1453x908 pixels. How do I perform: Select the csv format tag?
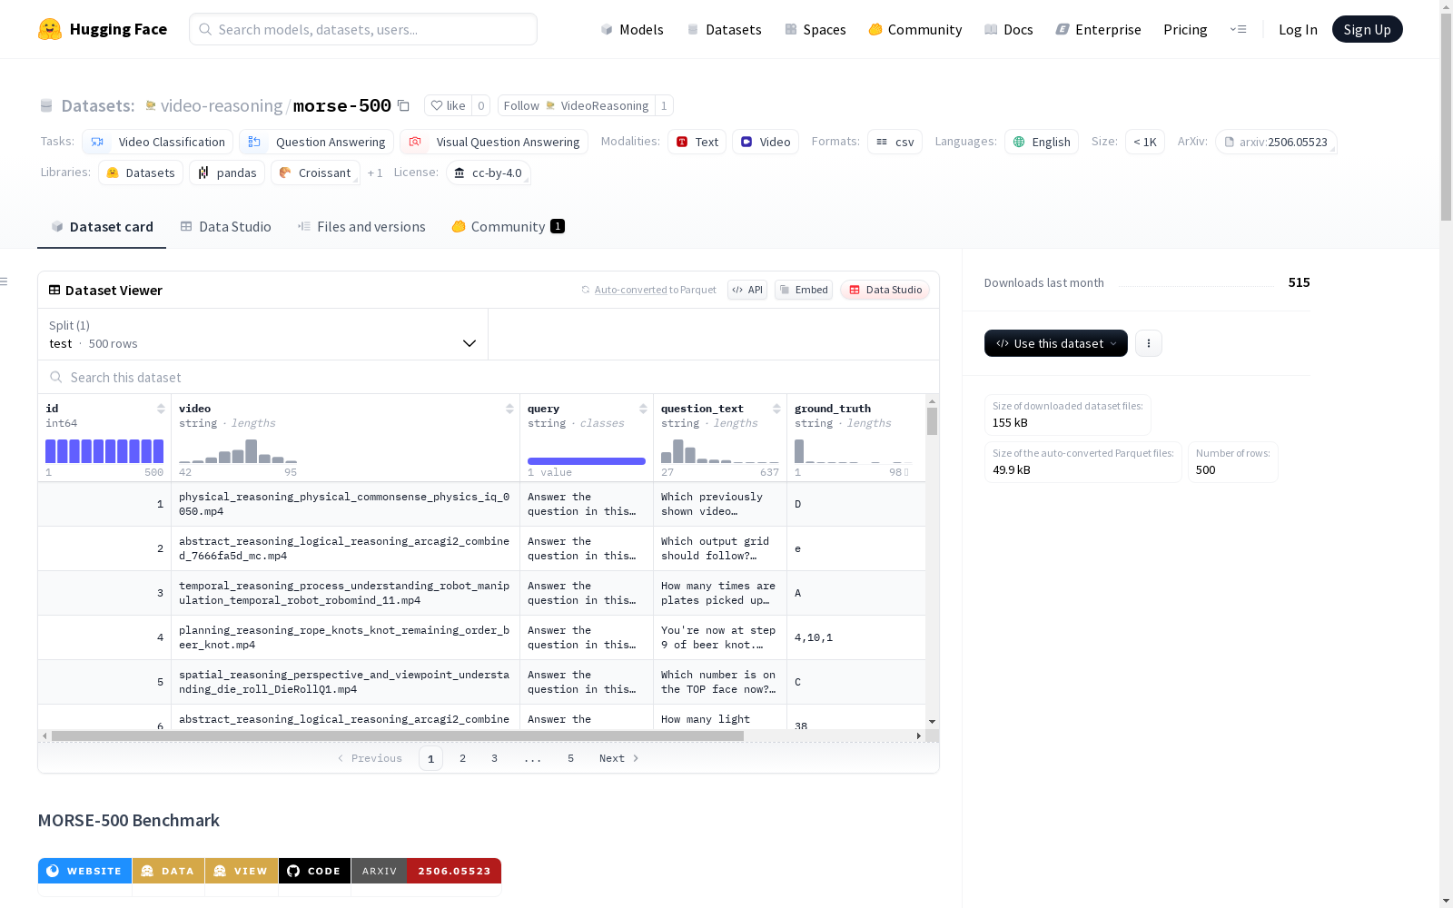895,142
